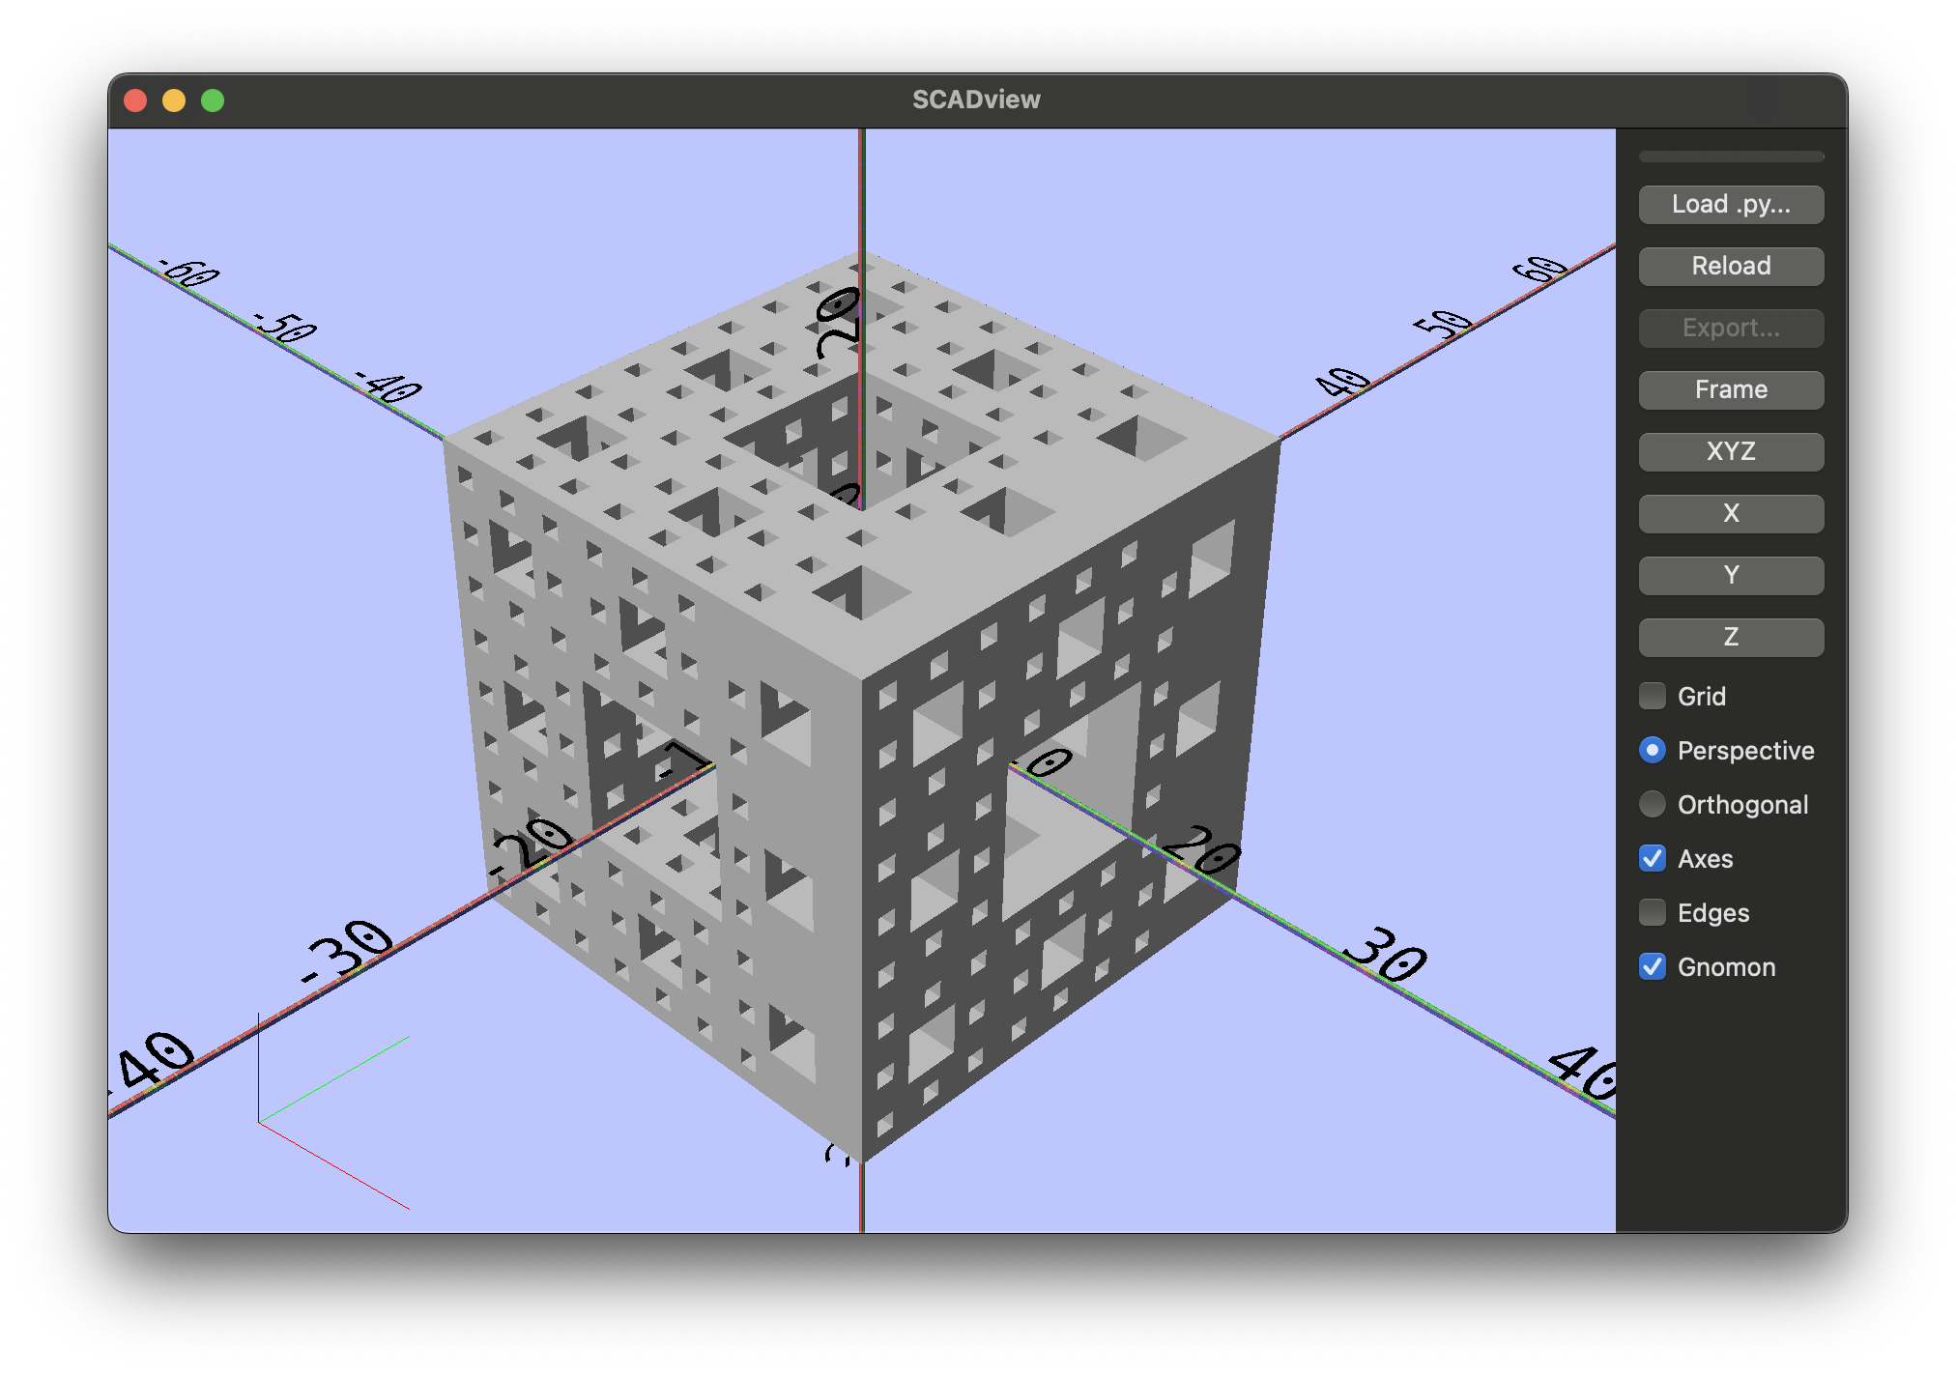Viewport: 1956px width, 1376px height.
Task: Click the green fullscreen window button
Action: click(x=213, y=100)
